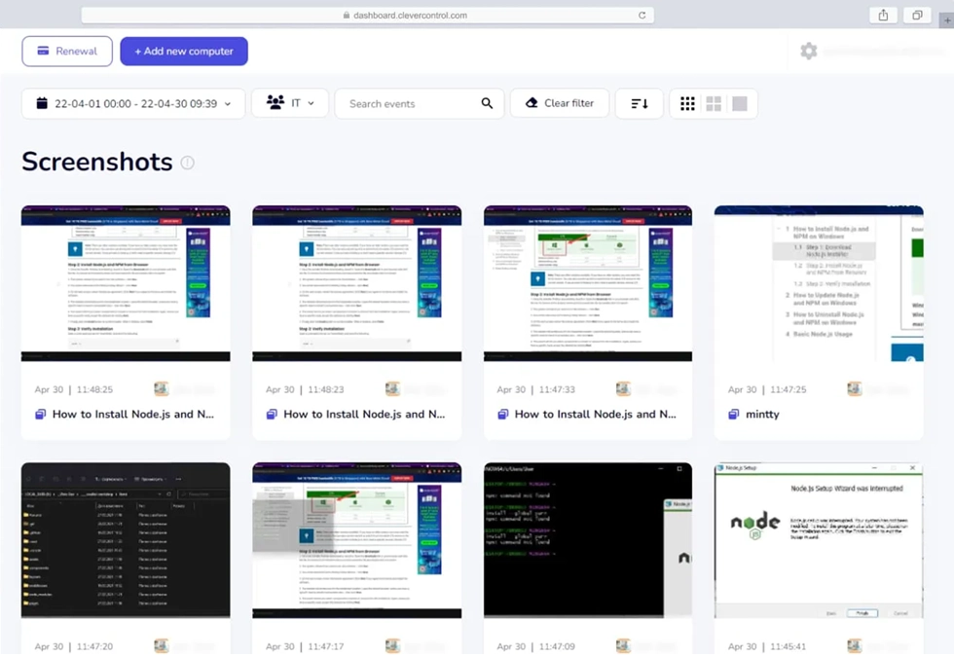Switch to medium grid view
The width and height of the screenshot is (954, 657).
(x=714, y=104)
